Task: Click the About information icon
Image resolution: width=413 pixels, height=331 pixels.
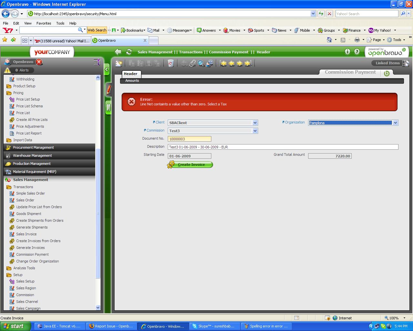Action: pos(348,52)
